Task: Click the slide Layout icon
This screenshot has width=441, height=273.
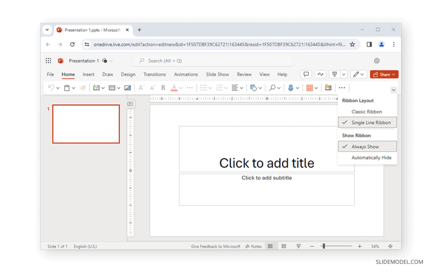Action: click(x=112, y=88)
